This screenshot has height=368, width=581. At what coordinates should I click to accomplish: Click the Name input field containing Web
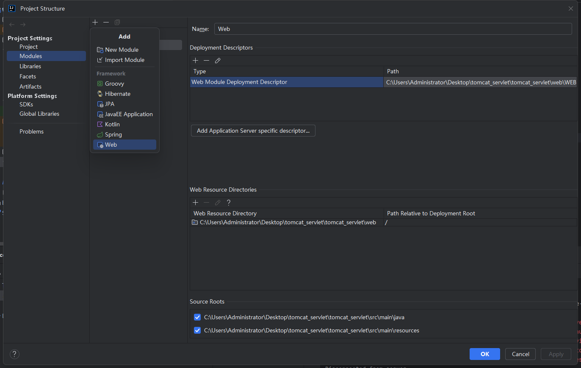[393, 29]
